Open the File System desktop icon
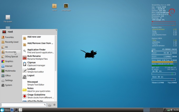The width and height of the screenshot is (179, 112). [x=8, y=19]
